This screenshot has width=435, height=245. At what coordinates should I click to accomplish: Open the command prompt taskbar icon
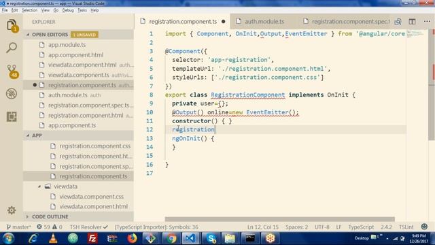[250, 239]
